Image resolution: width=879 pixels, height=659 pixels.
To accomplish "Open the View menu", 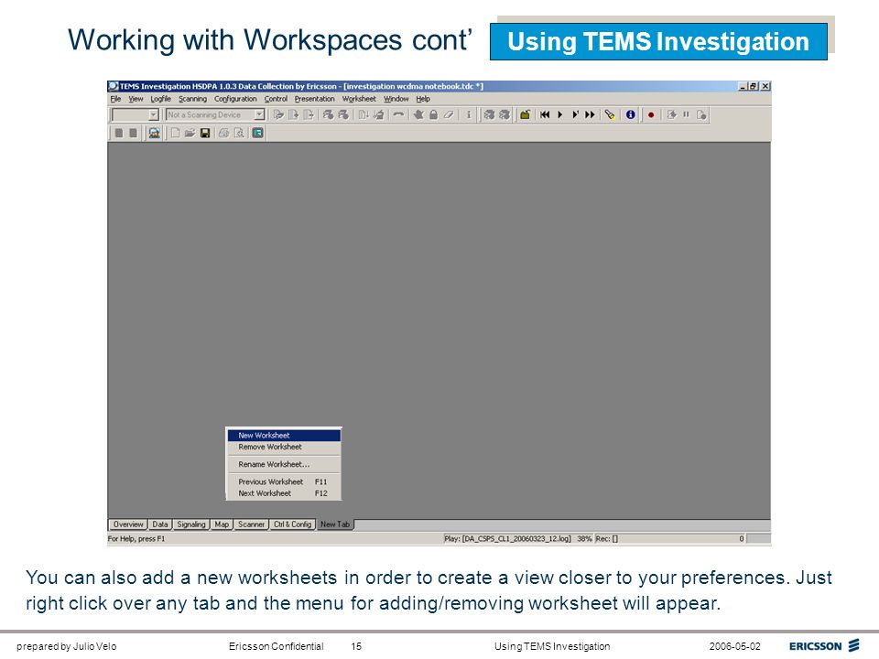I will pyautogui.click(x=136, y=99).
